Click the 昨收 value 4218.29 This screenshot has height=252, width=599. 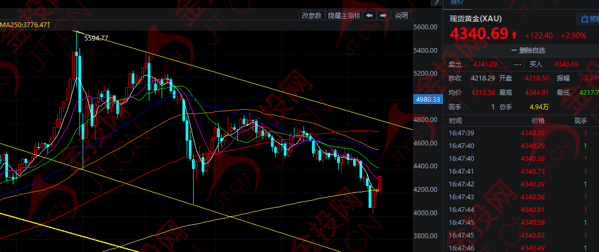483,78
